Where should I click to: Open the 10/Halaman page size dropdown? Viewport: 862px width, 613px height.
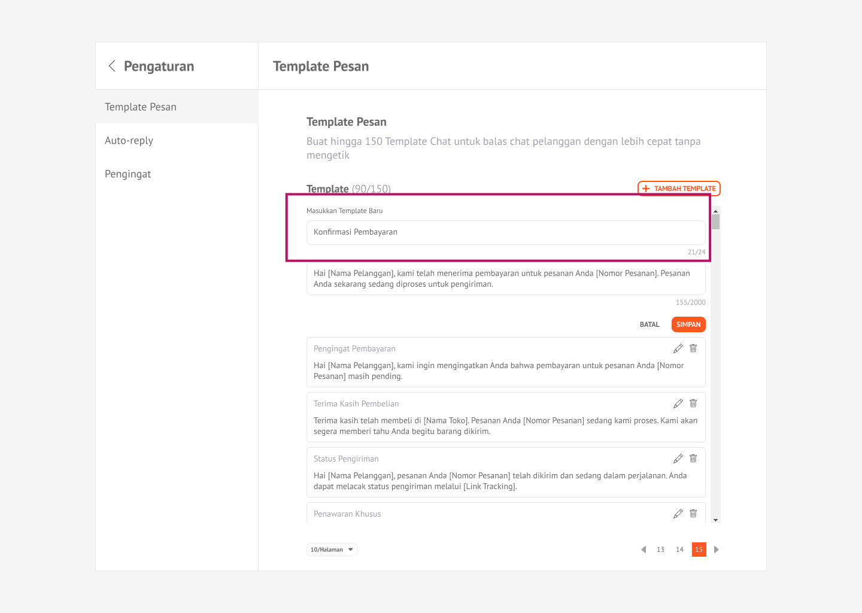pos(332,550)
